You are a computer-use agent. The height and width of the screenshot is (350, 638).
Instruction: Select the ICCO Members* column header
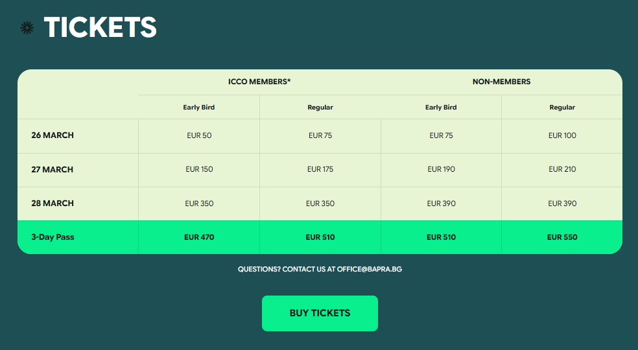(x=259, y=82)
